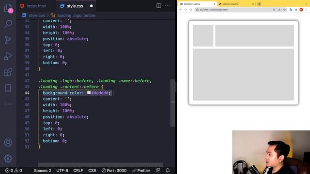Change end of line sequence CRLF

pos(78,171)
